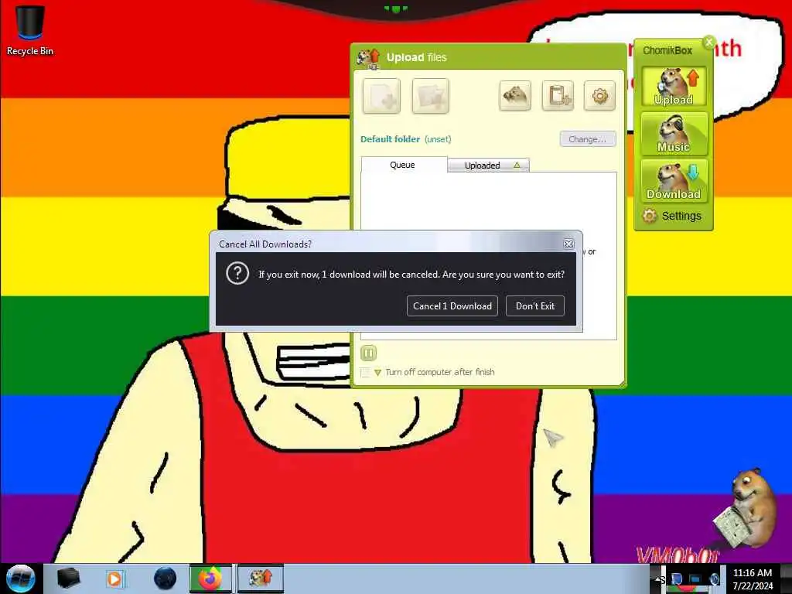Choose Don't Exit in the dialog

pos(535,306)
